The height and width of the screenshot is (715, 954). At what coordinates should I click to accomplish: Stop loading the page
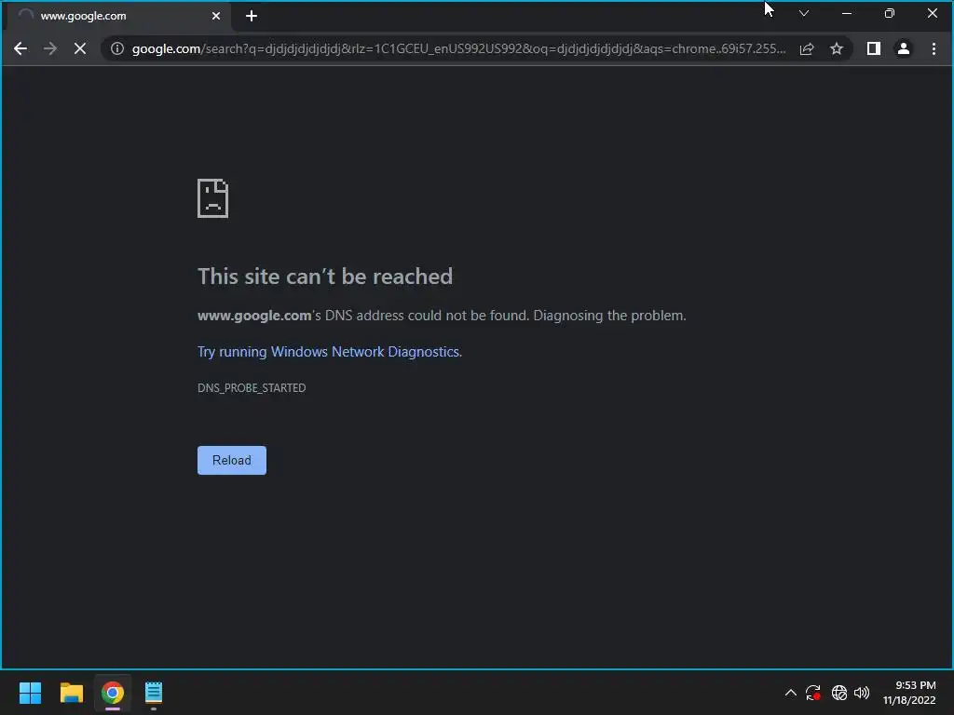click(x=80, y=48)
